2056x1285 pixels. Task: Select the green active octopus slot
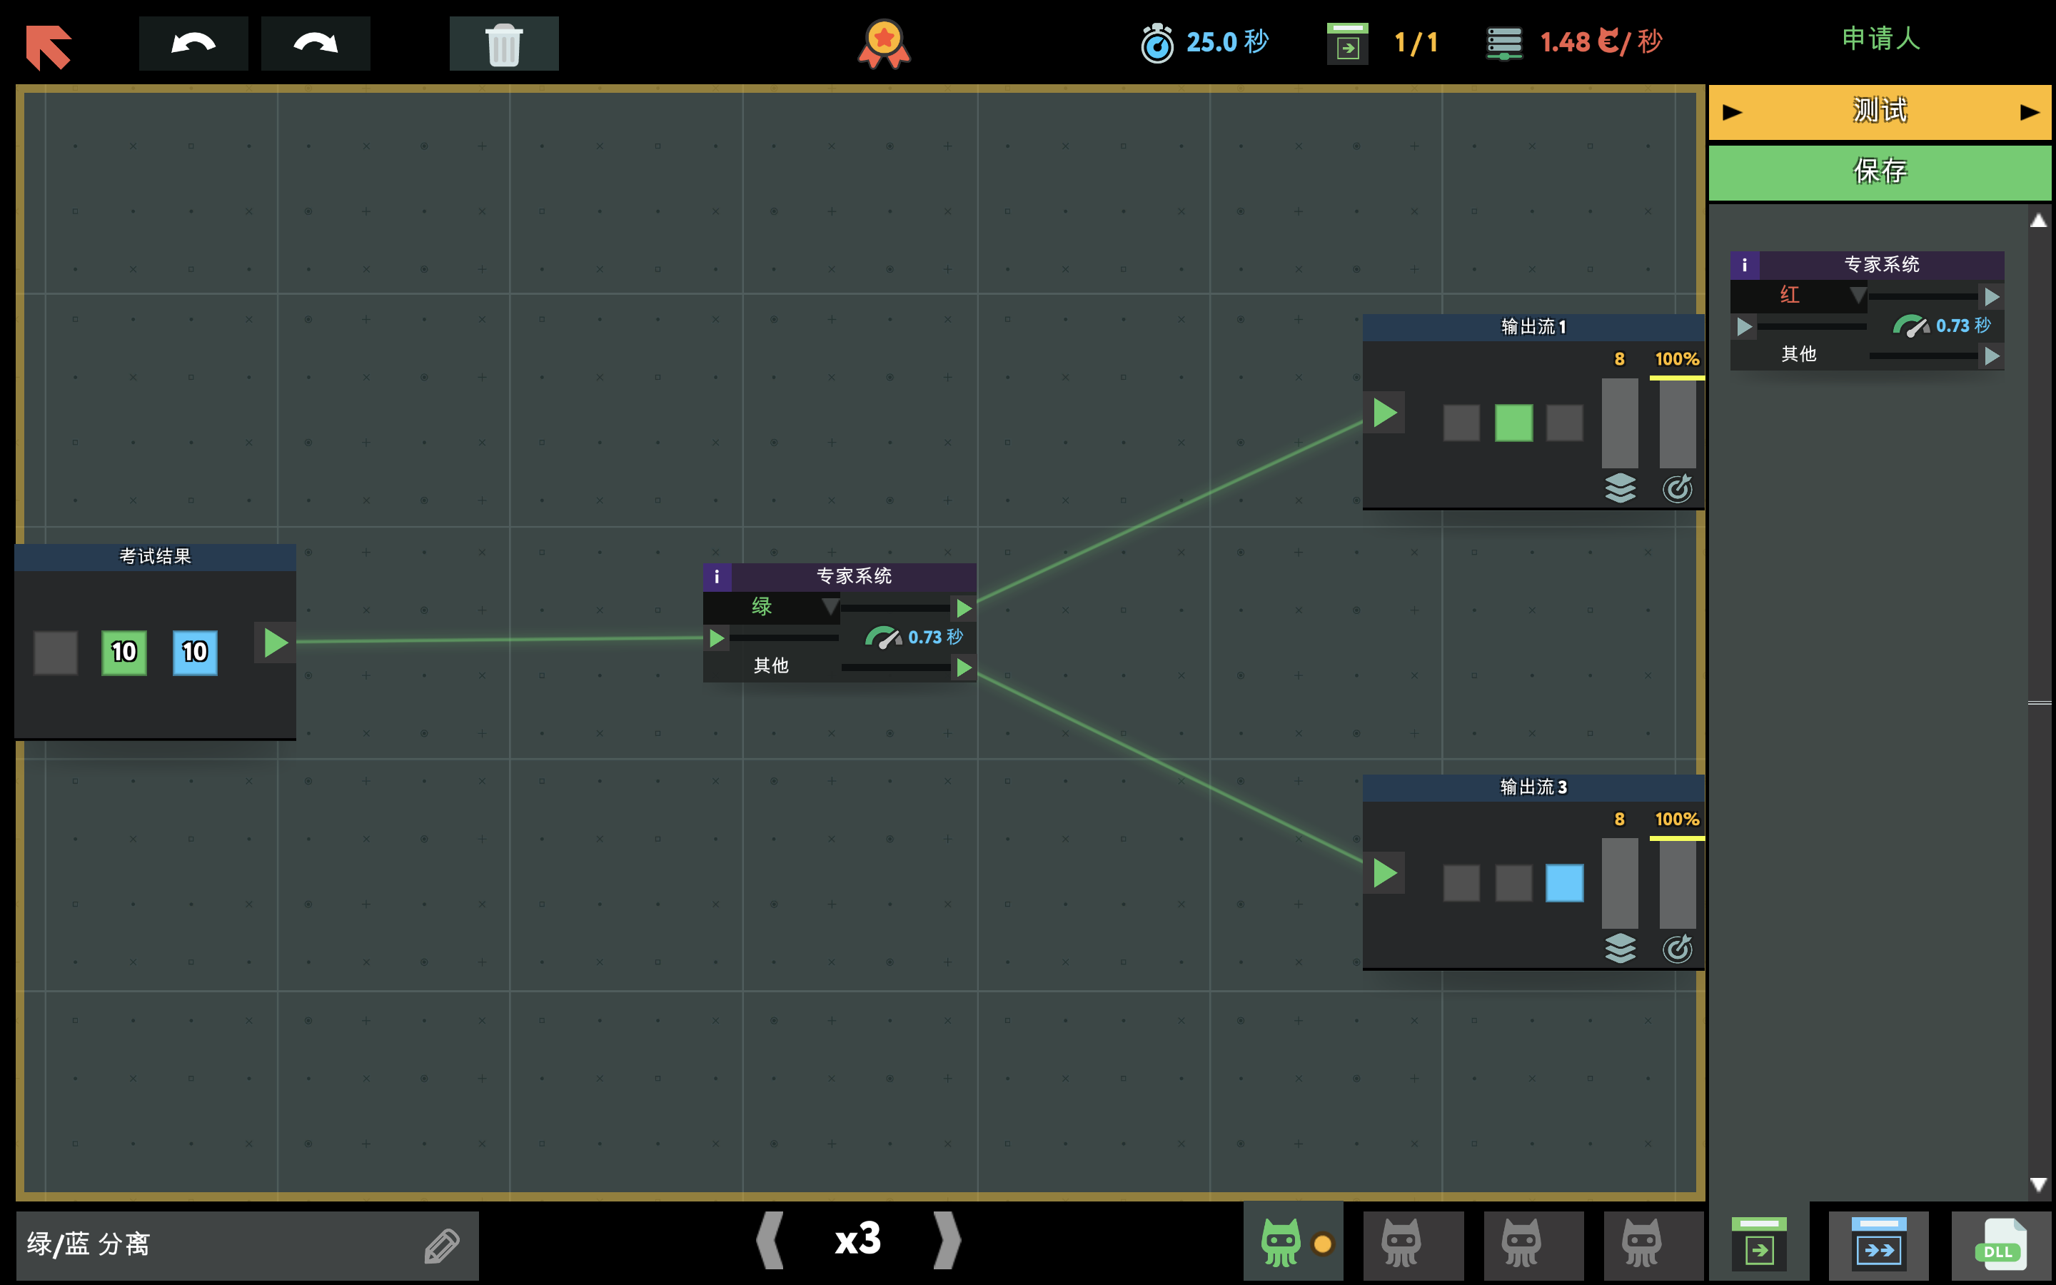[x=1281, y=1244]
